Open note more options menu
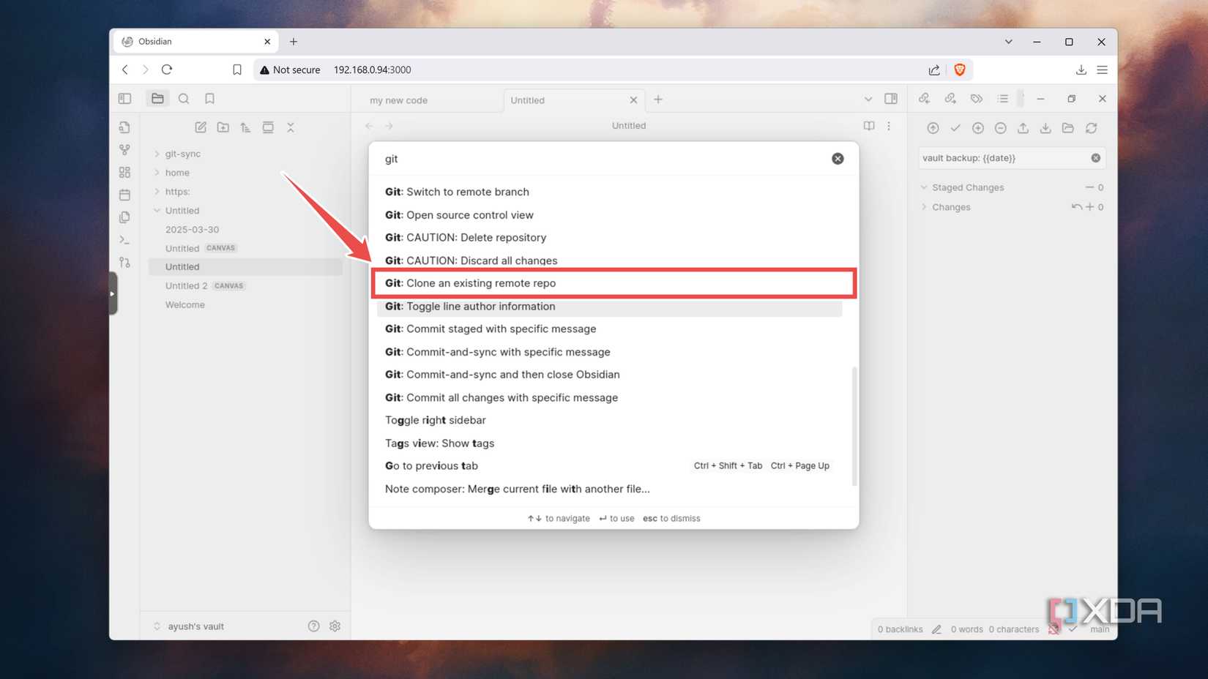Viewport: 1208px width, 679px height. click(x=889, y=126)
